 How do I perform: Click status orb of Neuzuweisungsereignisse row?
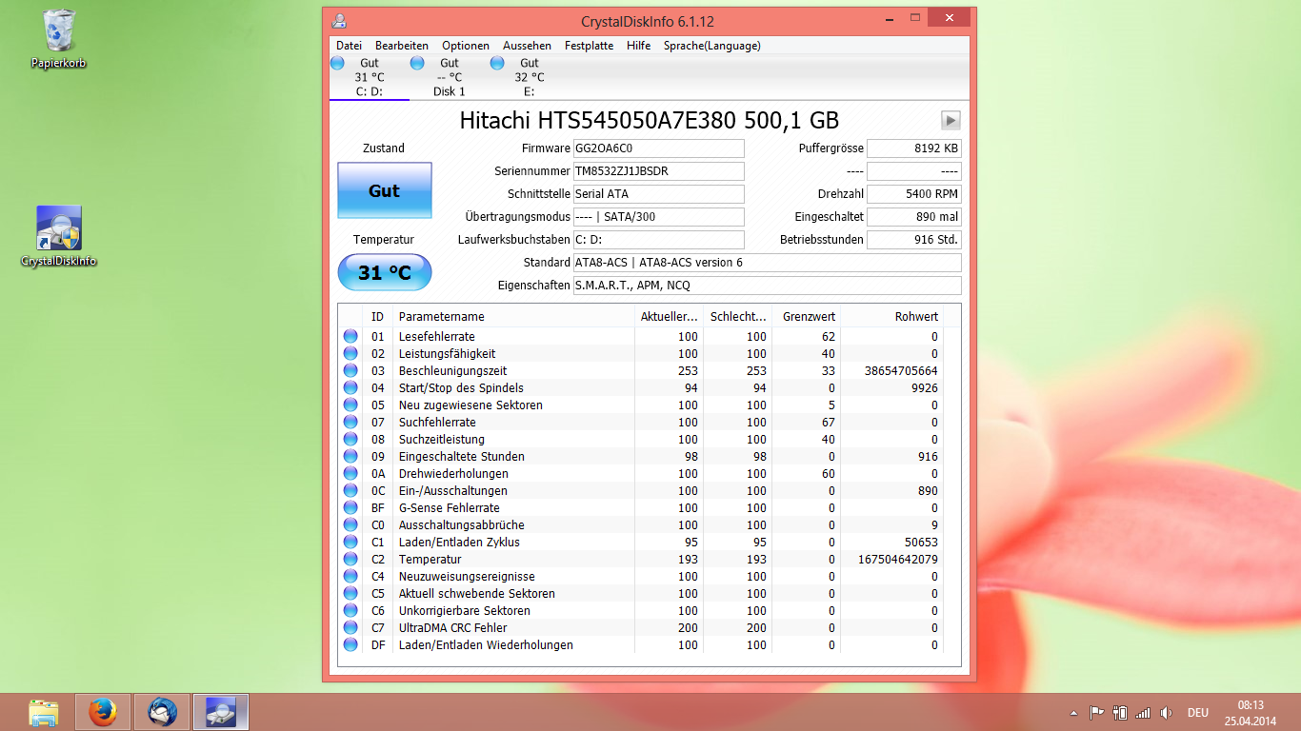(350, 576)
